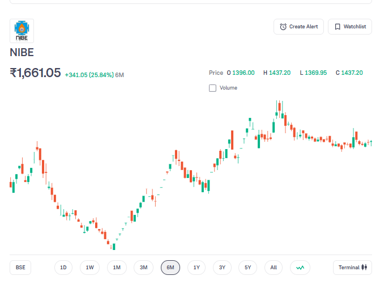Click the alarm clock icon in Create Alert
The width and height of the screenshot is (380, 284).
point(283,27)
